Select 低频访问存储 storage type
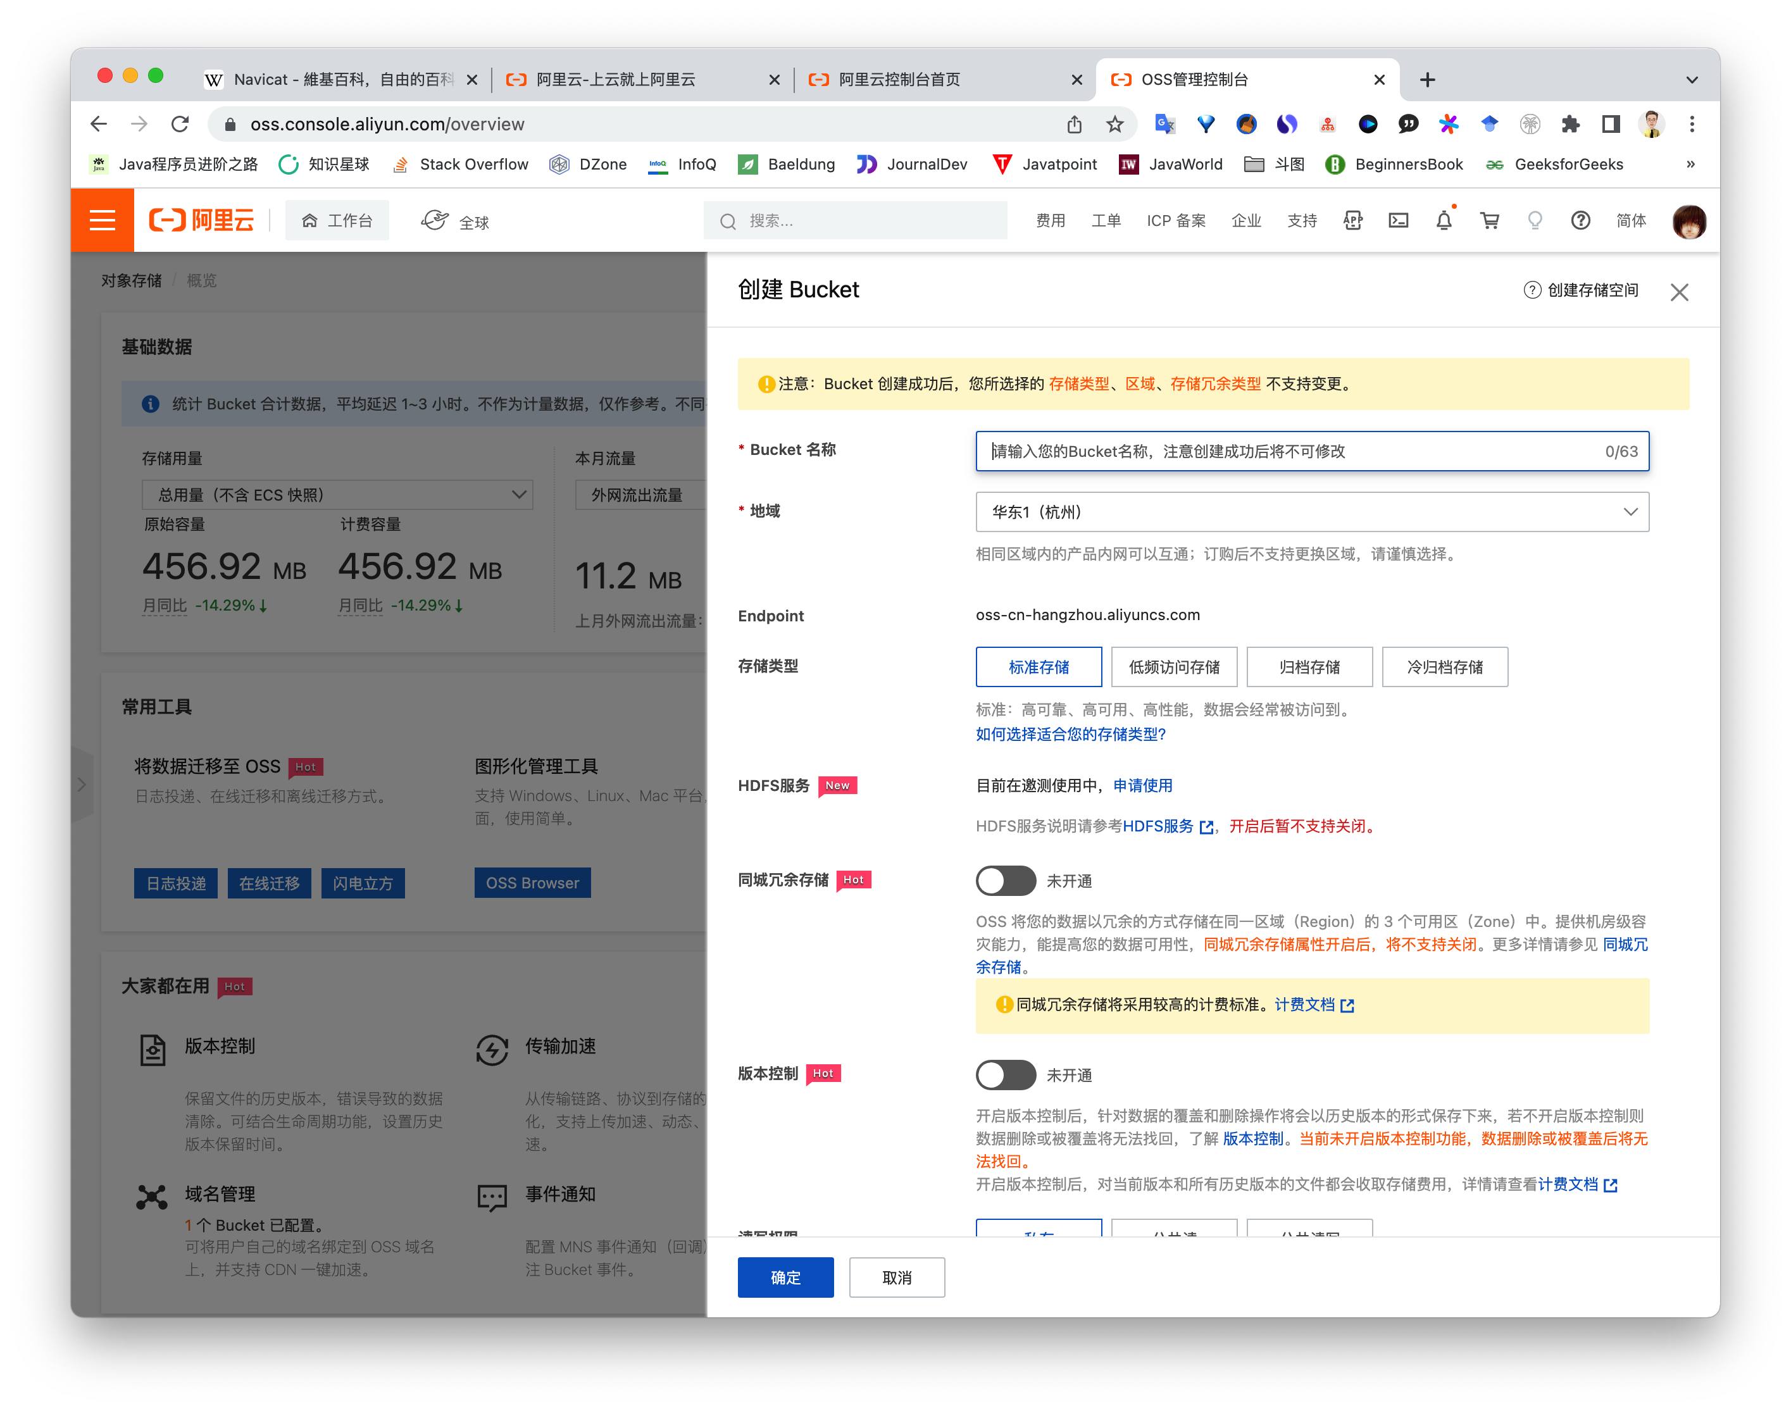 (x=1174, y=667)
